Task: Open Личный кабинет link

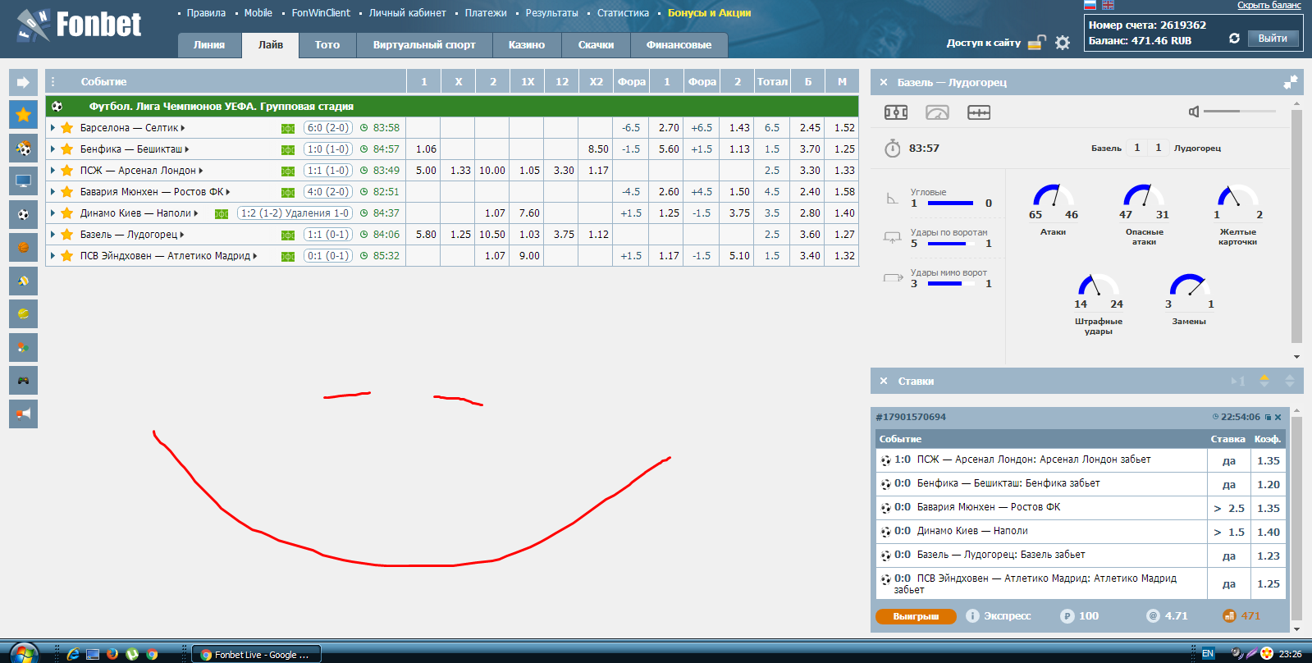Action: (x=407, y=13)
